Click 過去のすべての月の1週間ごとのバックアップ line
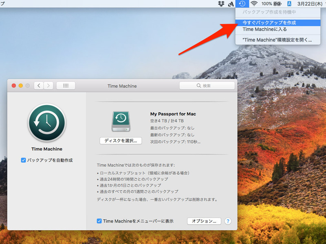The height and width of the screenshot is (244, 326). (x=138, y=192)
